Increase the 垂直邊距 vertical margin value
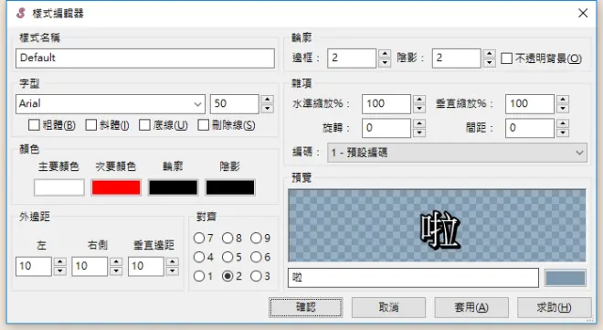Screen dimensions: 603x330 click(x=173, y=262)
